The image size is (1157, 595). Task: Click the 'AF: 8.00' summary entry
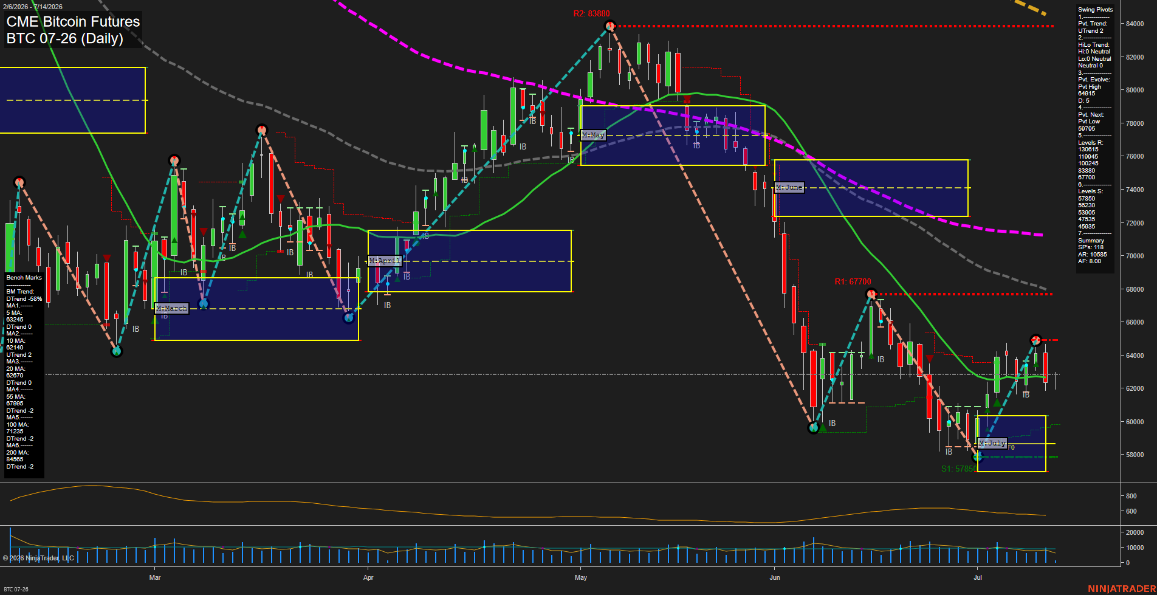click(1090, 261)
